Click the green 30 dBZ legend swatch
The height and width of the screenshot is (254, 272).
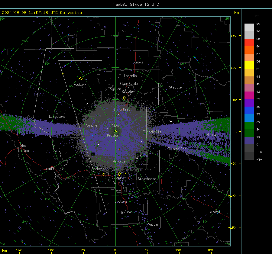pyautogui.click(x=249, y=126)
